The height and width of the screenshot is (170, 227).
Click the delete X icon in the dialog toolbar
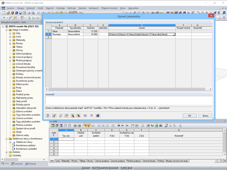click(x=91, y=115)
